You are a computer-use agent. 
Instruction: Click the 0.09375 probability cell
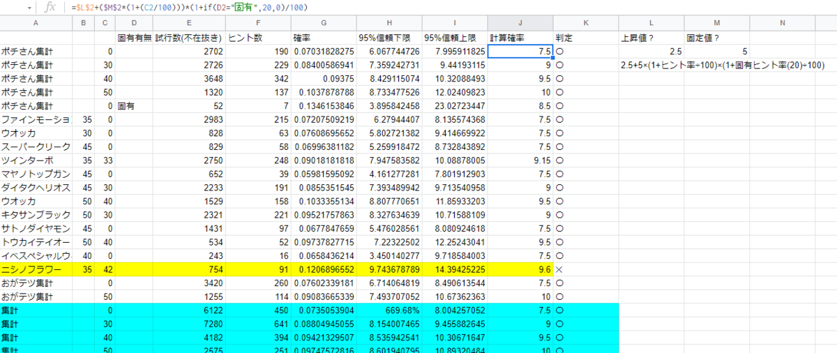click(x=324, y=79)
